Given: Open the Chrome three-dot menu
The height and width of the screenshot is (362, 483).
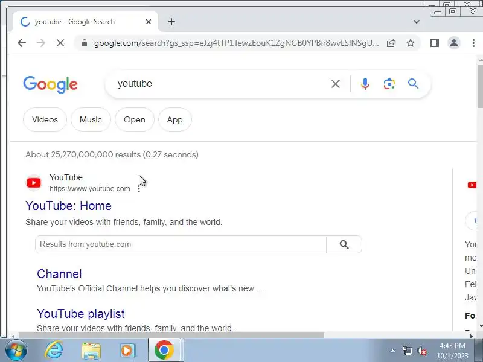Looking at the screenshot, I should tap(473, 43).
